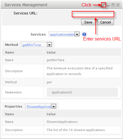Select the getMinTime value cell
123x139 pixels.
[82, 60]
